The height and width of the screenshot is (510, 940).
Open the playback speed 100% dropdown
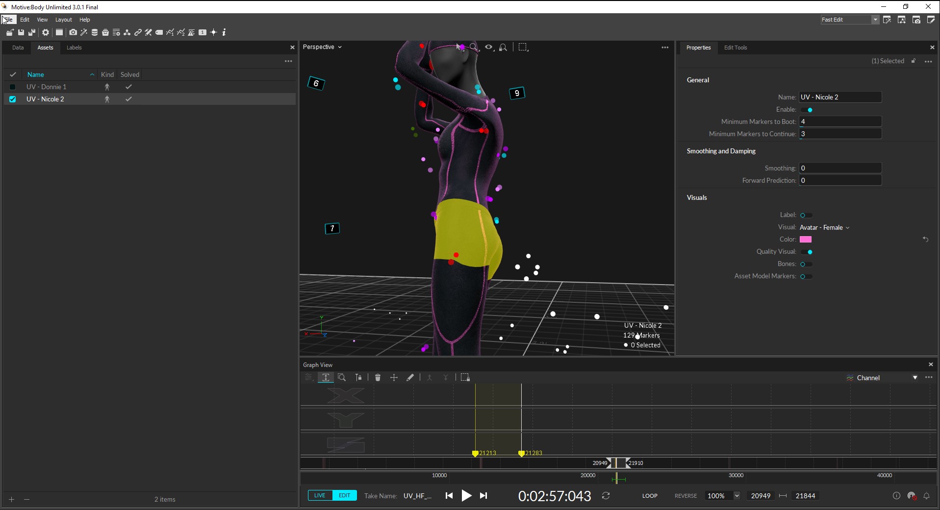point(723,496)
